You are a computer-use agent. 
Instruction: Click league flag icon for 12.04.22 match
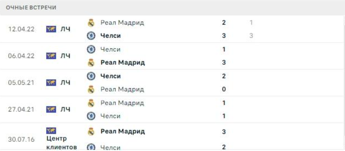[52, 30]
